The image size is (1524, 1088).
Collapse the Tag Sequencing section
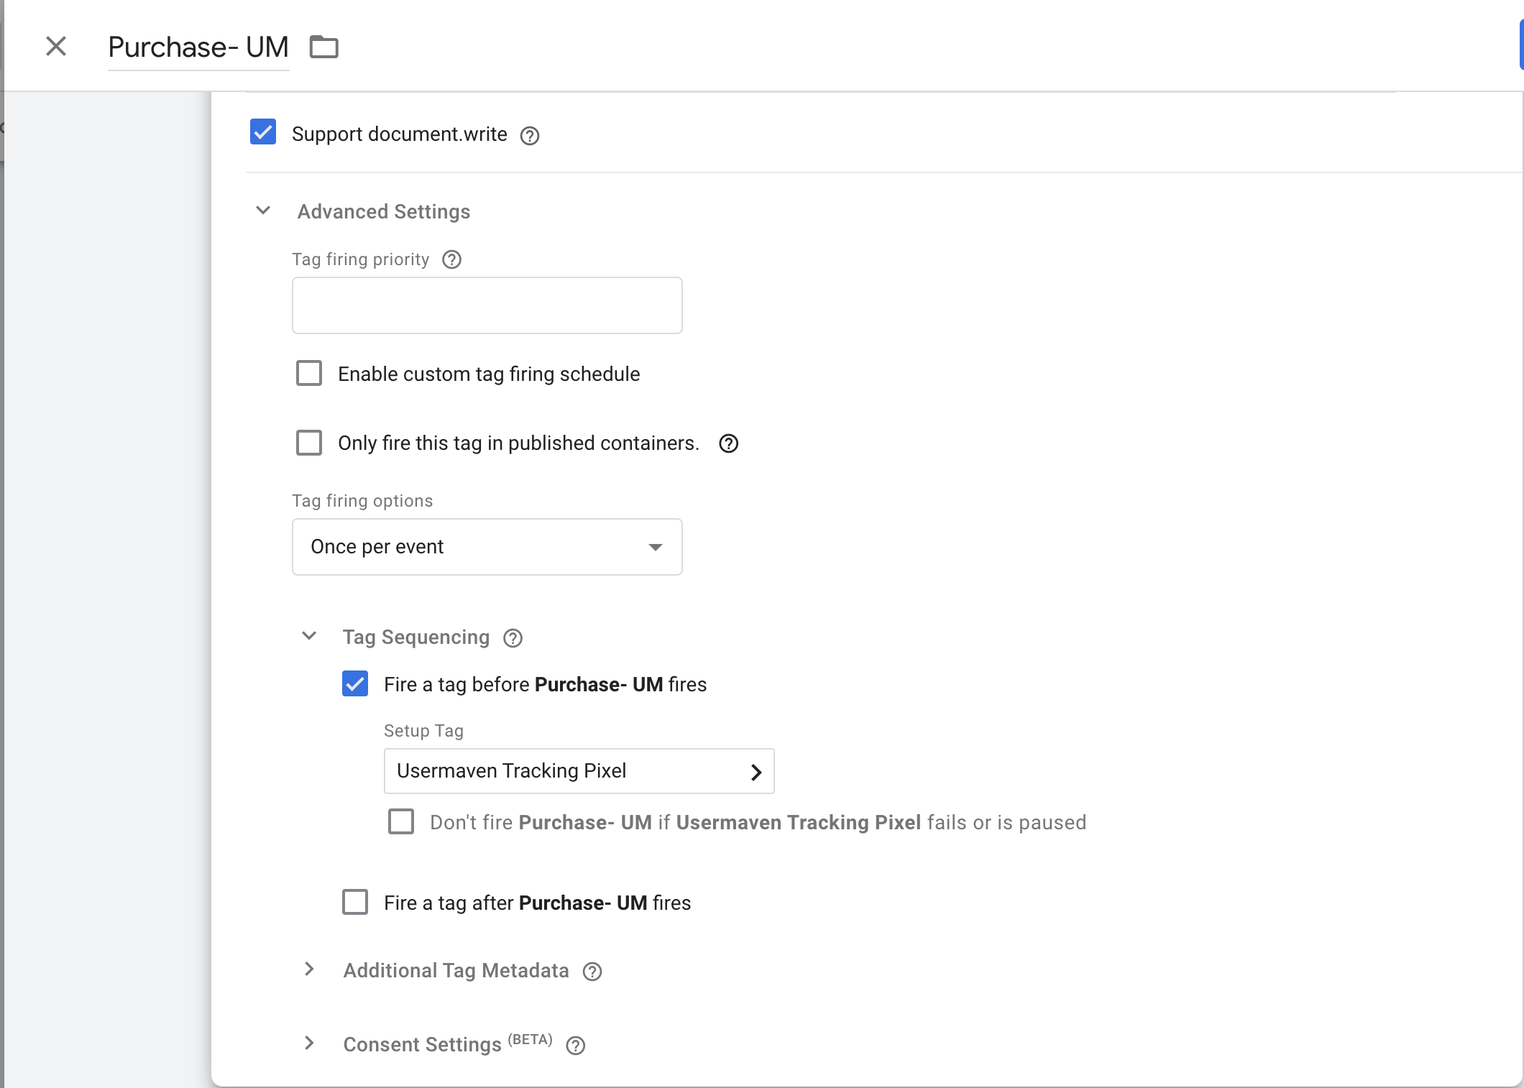tap(309, 637)
